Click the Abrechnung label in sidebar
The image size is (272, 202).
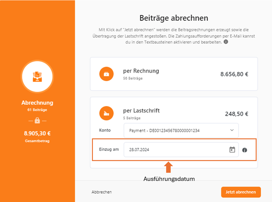tap(37, 103)
